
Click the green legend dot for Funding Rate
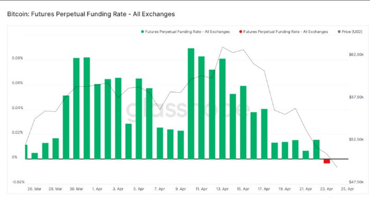point(142,31)
